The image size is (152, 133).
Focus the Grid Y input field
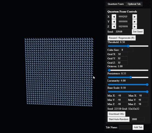coord(122,58)
